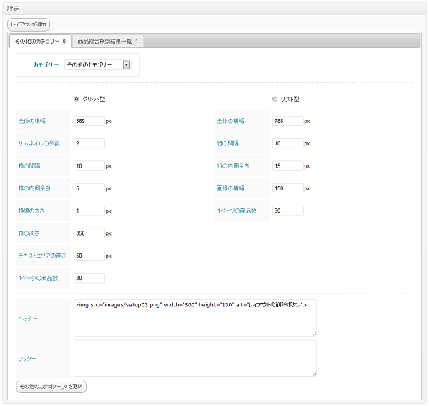Click list 1ページの商品数 input field
The image size is (429, 406).
pyautogui.click(x=288, y=211)
